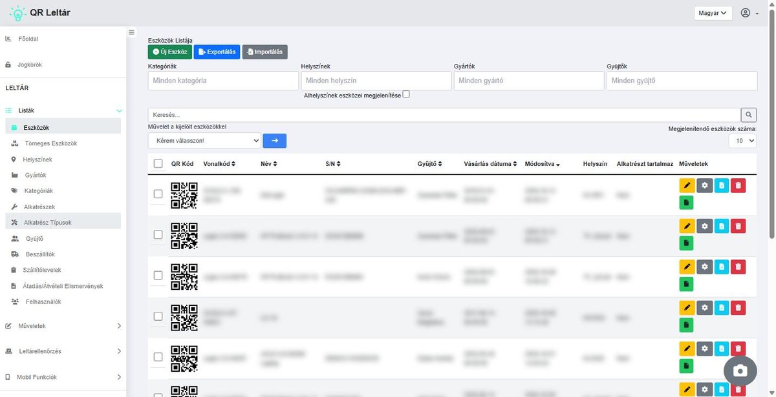Expand the Leltárellenőrzés sidebar section

[x=63, y=351]
